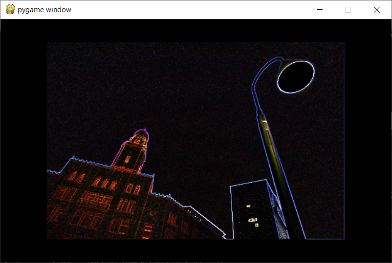Click the disabled maximize button
The height and width of the screenshot is (263, 392).
348,10
